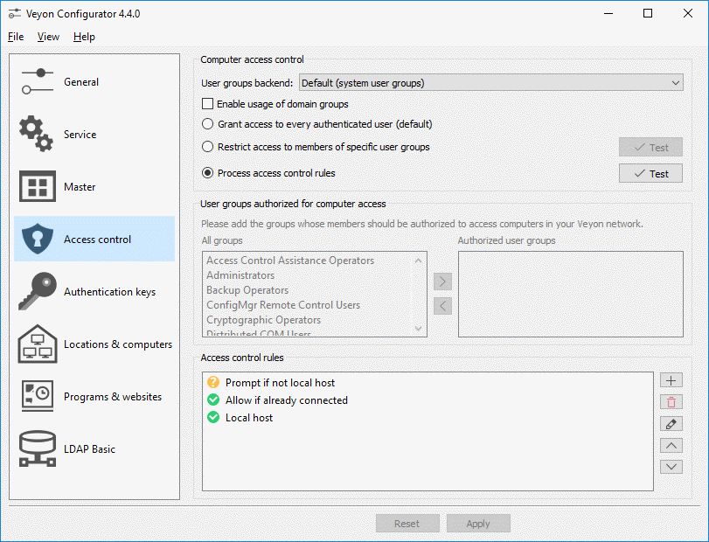Open the General settings page icon
Image resolution: width=709 pixels, height=542 pixels.
37,82
